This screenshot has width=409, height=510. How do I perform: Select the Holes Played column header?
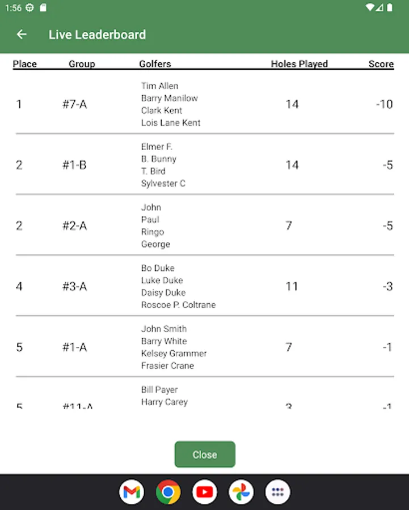[x=300, y=63]
